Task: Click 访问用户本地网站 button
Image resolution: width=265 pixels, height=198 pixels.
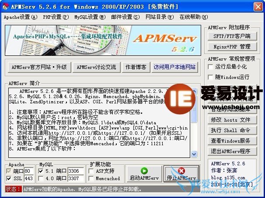Action: 175,67
